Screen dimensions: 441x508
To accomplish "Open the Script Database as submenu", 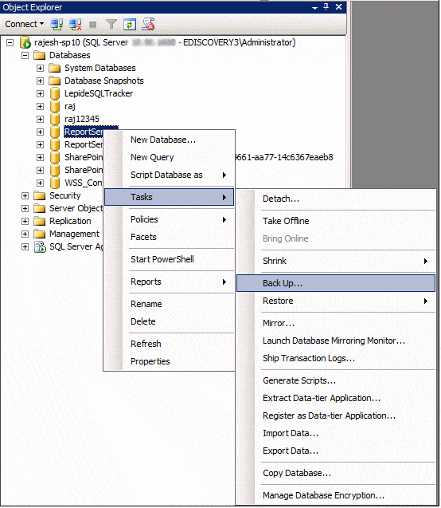I will [169, 175].
